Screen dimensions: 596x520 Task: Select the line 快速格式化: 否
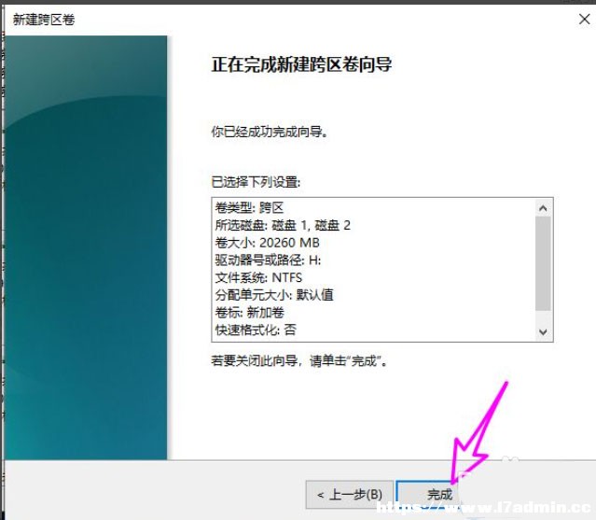point(256,330)
